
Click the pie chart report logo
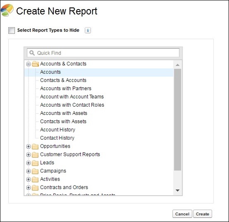coord(7,10)
